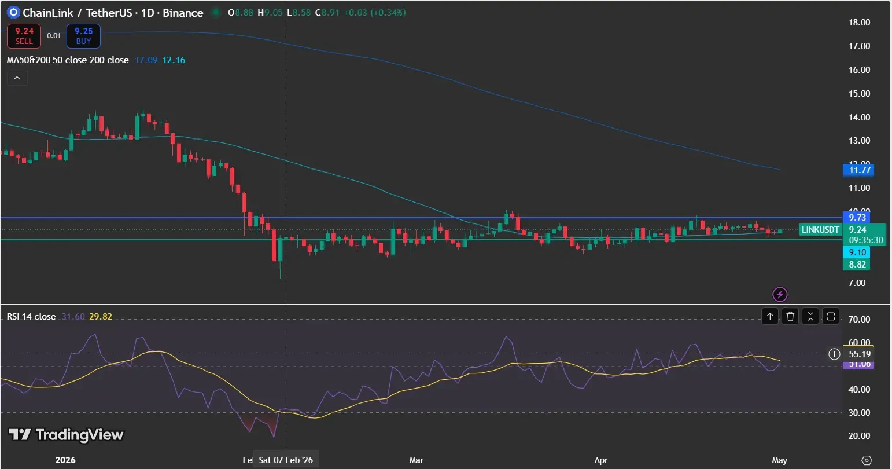Select the MA50&200 indicator legend
This screenshot has height=469, width=892.
click(x=68, y=60)
